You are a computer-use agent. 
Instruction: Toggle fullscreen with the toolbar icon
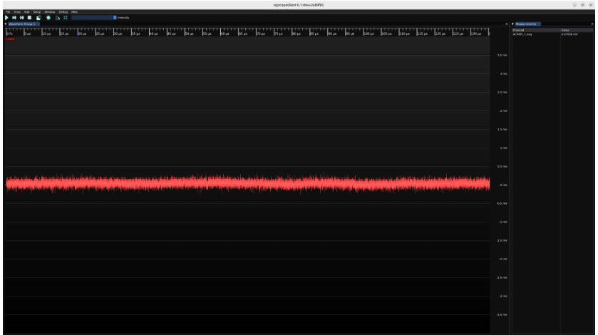coord(65,17)
